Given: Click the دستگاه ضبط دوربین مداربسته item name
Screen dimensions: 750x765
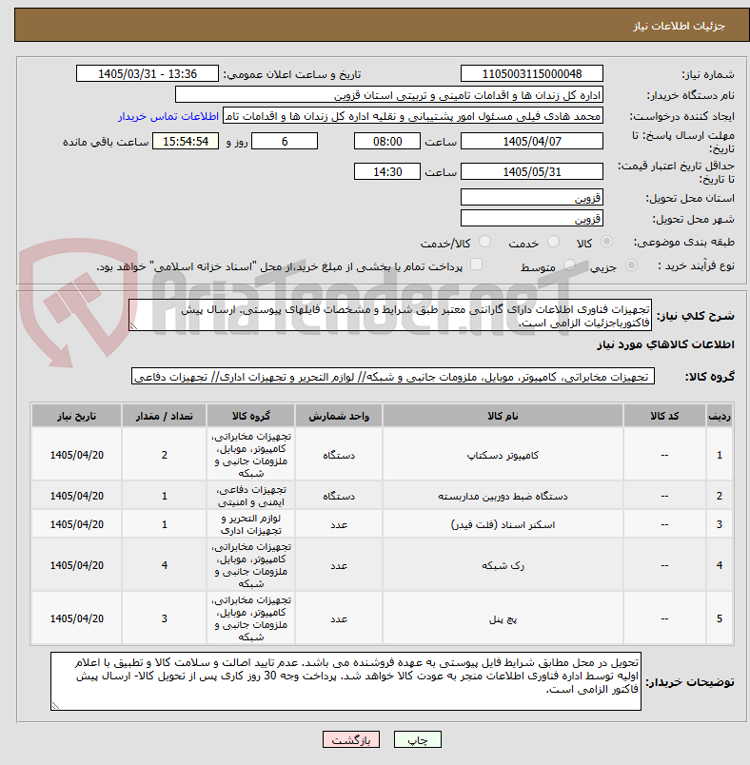Looking at the screenshot, I should pos(503,496).
